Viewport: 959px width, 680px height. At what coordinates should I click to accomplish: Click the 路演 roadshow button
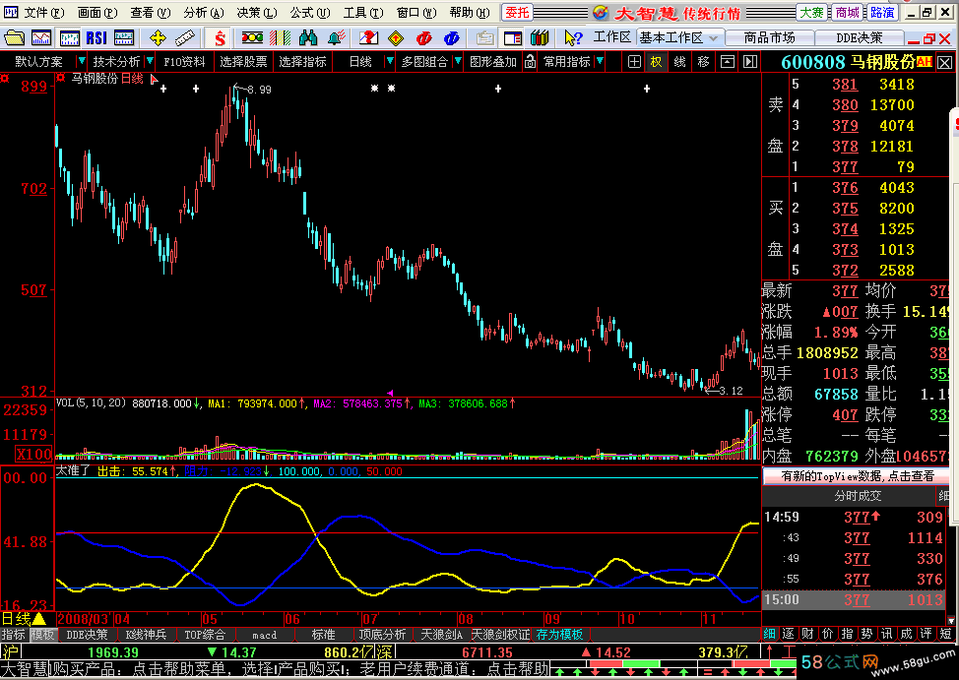[x=882, y=12]
